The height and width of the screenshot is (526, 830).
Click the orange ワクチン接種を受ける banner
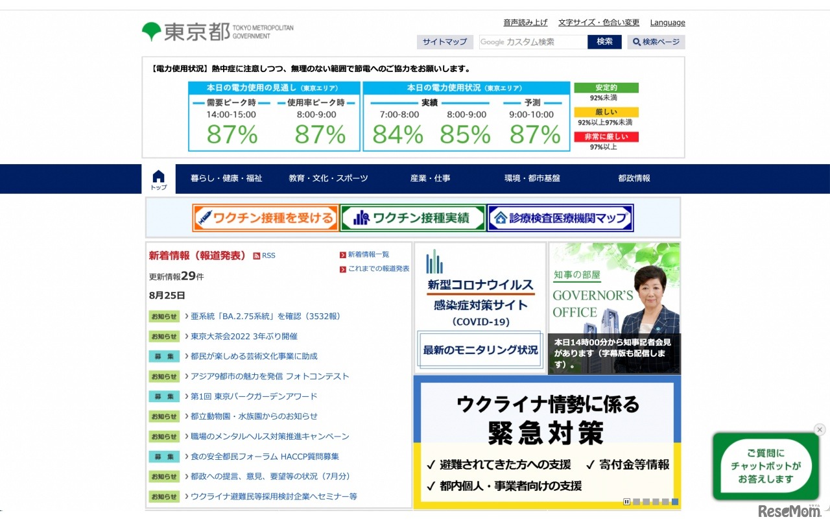coord(265,218)
